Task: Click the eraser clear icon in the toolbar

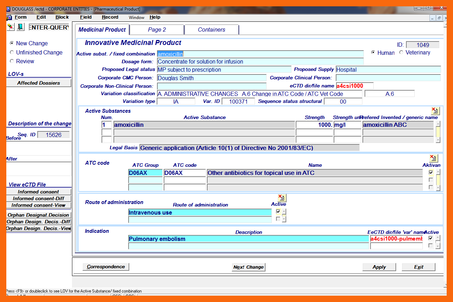Action: [11, 27]
